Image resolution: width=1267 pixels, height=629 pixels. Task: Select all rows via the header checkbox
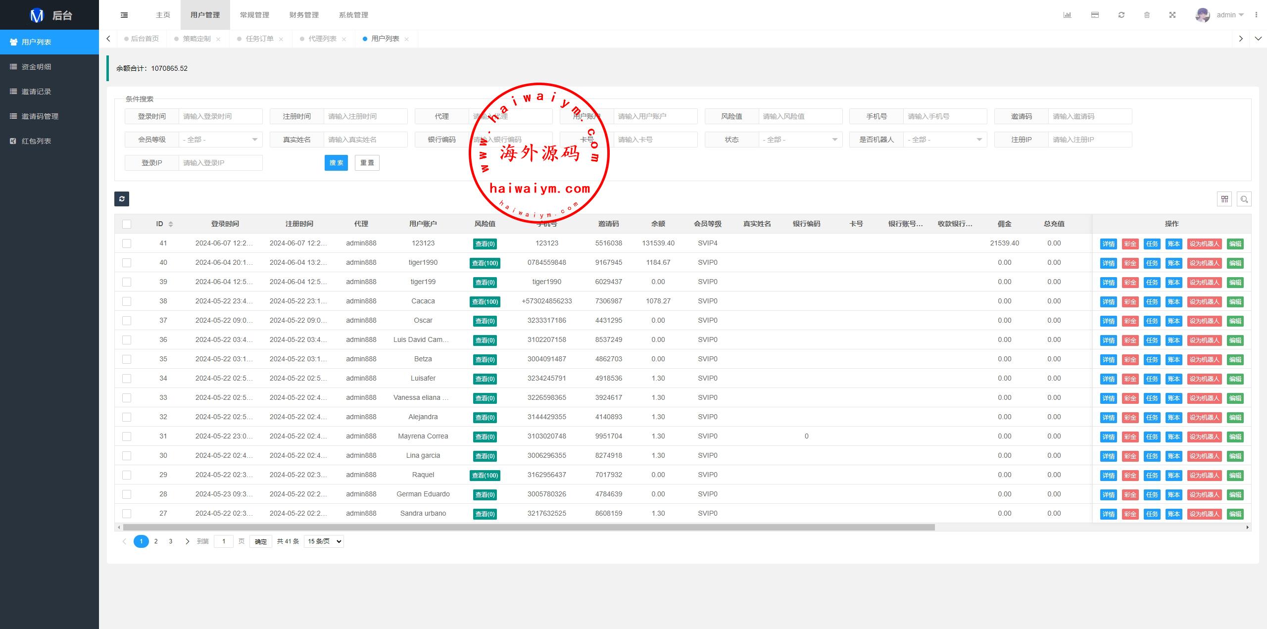tap(127, 224)
